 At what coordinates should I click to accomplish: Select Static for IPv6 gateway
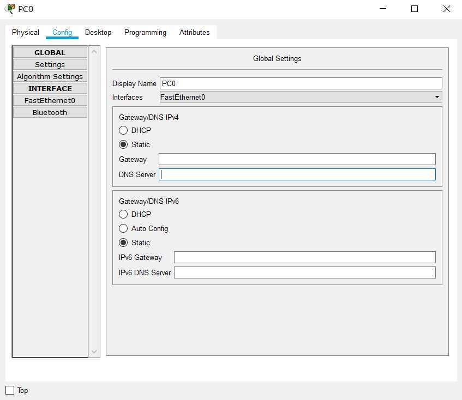[x=123, y=243]
